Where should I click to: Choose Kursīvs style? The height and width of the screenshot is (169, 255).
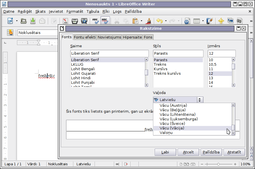point(178,69)
